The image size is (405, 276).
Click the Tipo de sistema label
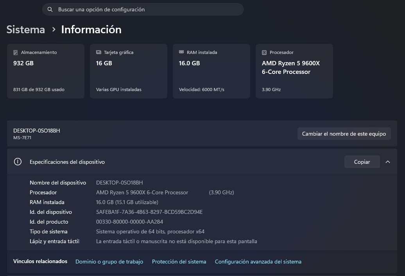coord(48,231)
